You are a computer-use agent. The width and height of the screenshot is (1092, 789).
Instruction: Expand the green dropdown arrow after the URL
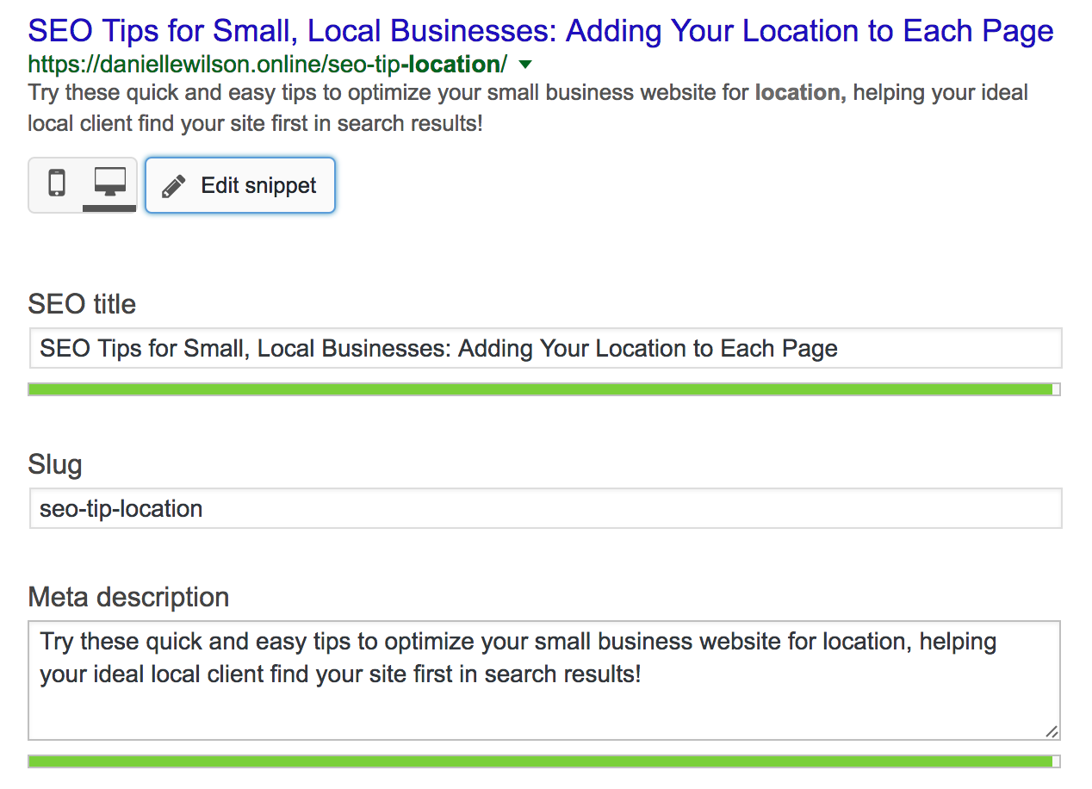[x=526, y=65]
